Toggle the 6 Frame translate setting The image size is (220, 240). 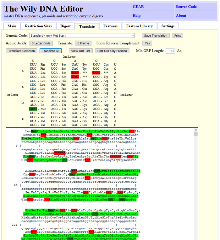[83, 43]
